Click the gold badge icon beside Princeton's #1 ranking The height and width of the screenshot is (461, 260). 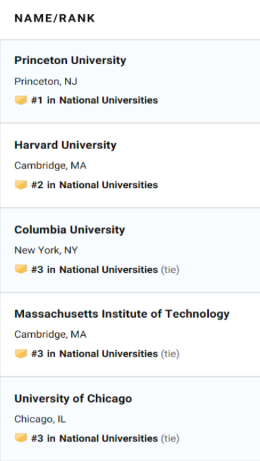point(21,100)
